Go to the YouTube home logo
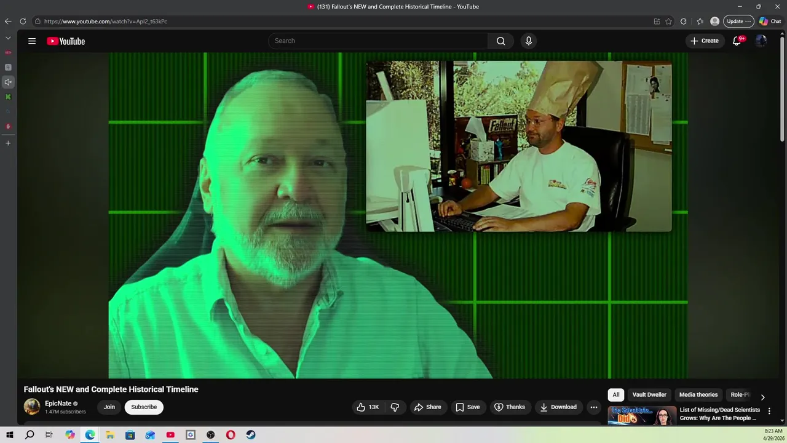 tap(66, 41)
